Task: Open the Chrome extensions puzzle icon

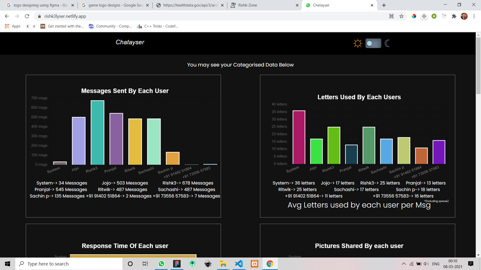Action: (454, 16)
